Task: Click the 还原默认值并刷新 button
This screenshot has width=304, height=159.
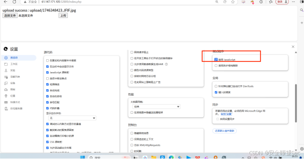Action: (x=224, y=131)
